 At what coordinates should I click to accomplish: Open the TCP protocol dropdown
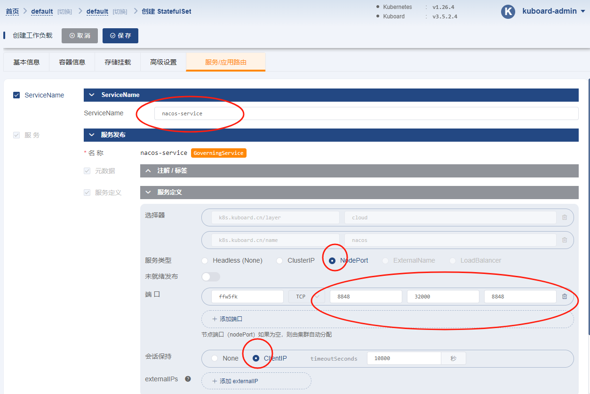tap(306, 297)
